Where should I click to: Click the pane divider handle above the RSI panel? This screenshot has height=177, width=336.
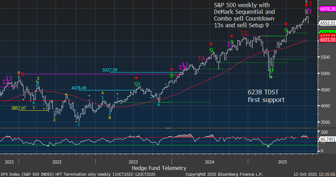click(168, 128)
